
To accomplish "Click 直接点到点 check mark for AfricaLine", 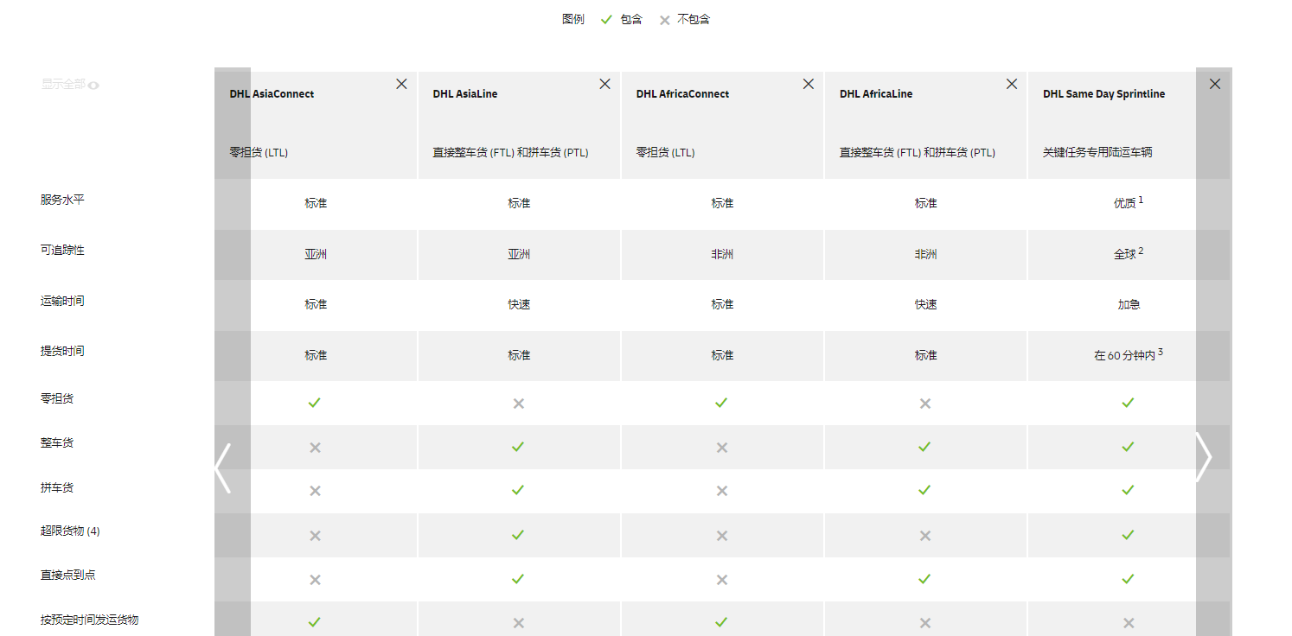I will [924, 579].
